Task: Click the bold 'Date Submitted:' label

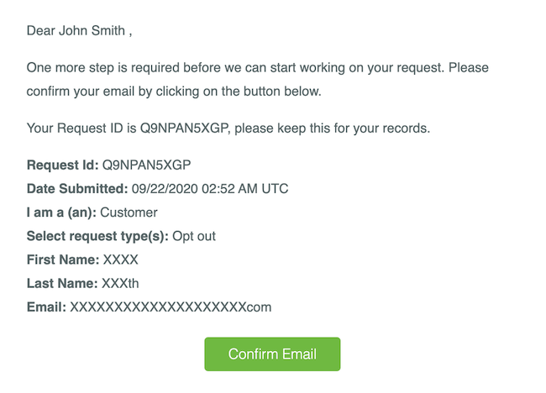Action: pyautogui.click(x=77, y=189)
